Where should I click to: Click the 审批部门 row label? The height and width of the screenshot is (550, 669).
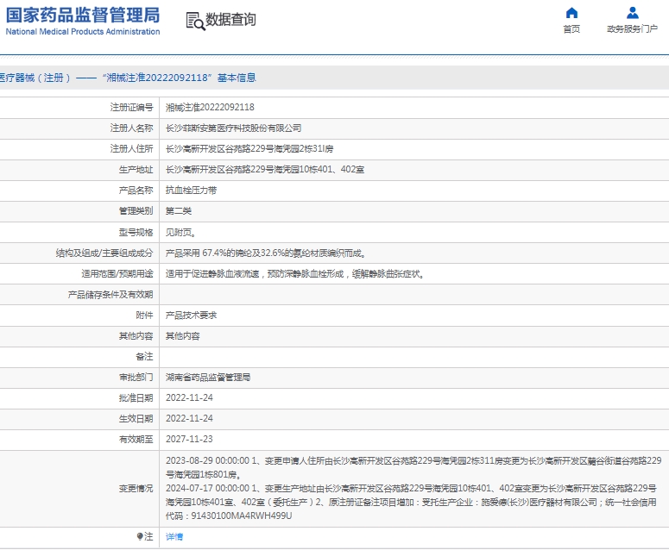(136, 378)
